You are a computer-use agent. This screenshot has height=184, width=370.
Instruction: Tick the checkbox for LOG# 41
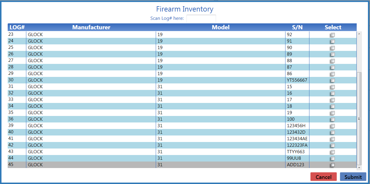point(333,139)
